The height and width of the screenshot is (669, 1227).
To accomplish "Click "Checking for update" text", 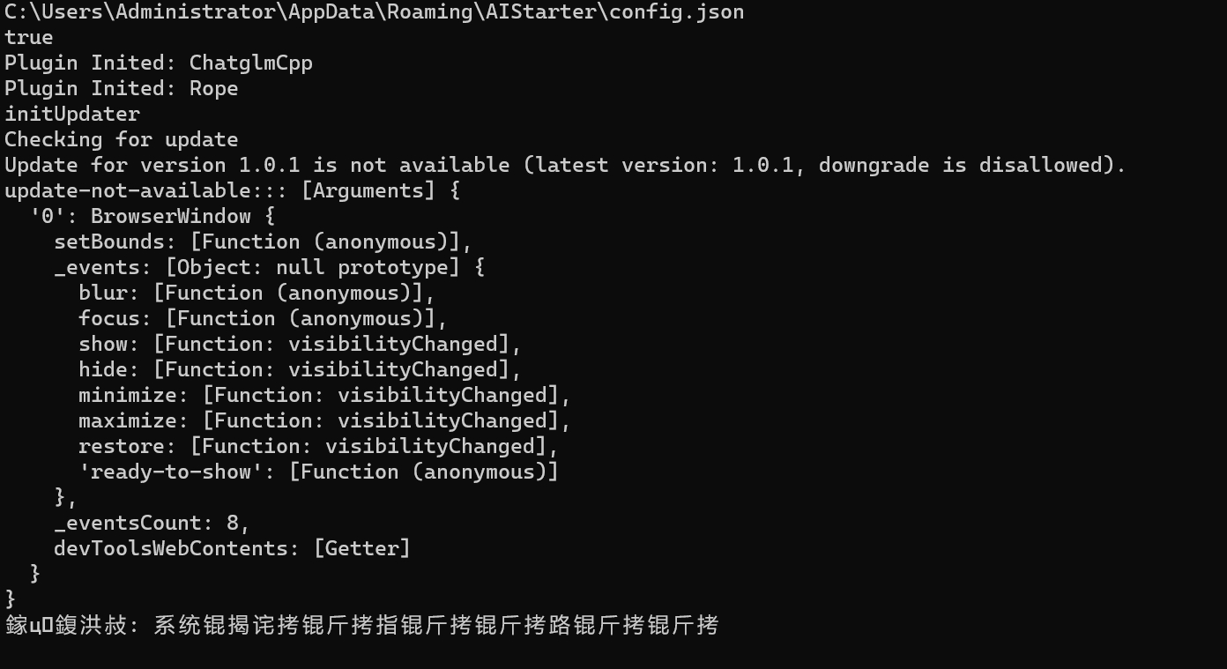I will click(x=122, y=140).
